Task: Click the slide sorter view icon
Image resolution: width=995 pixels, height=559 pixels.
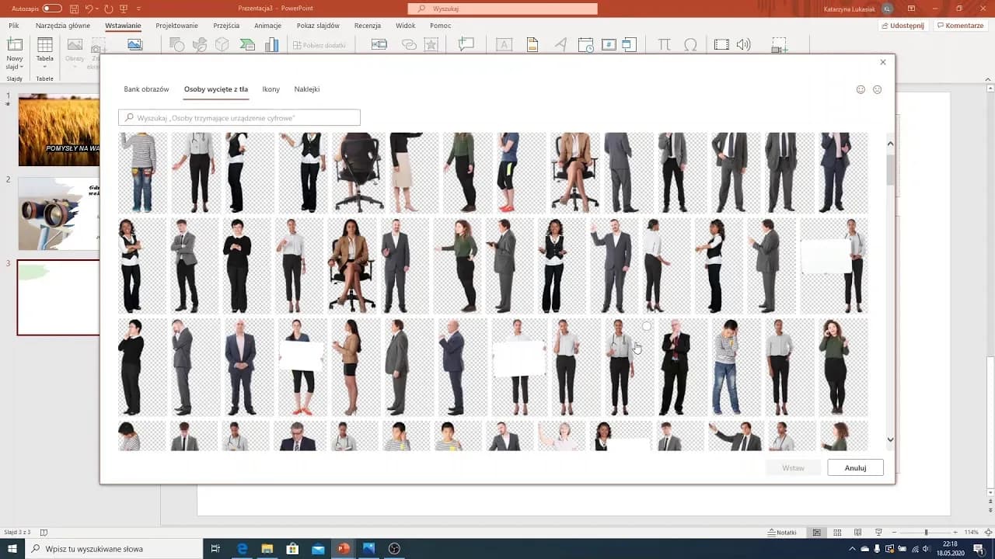Action: pyautogui.click(x=837, y=533)
